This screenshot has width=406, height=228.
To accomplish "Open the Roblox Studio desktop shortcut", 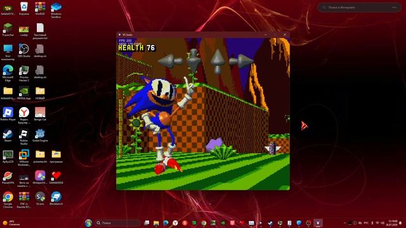I will coord(24,137).
